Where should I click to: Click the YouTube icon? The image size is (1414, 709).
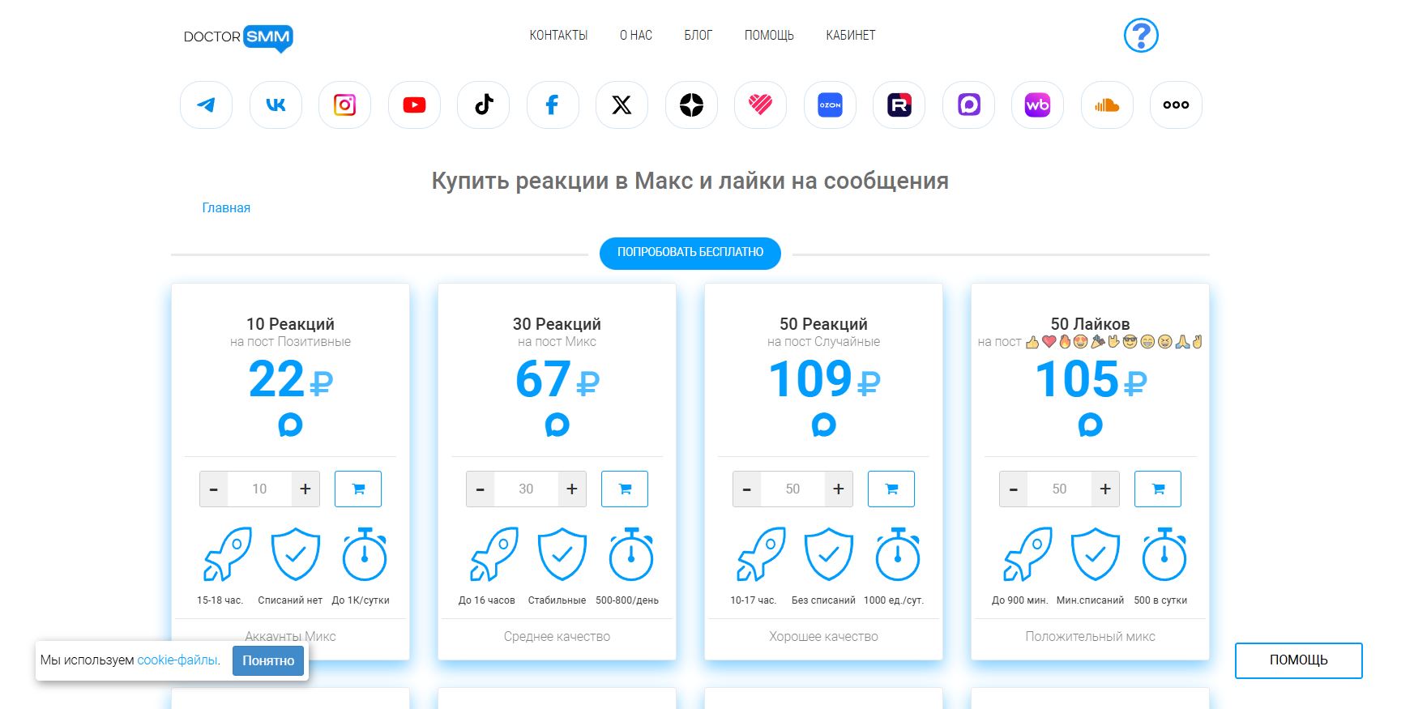point(414,105)
